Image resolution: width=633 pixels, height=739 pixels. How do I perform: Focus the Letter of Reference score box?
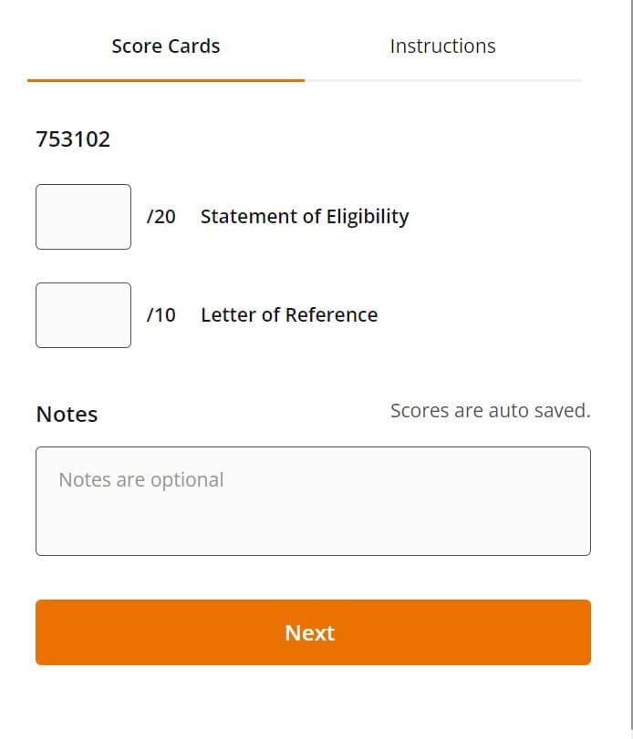pos(83,315)
